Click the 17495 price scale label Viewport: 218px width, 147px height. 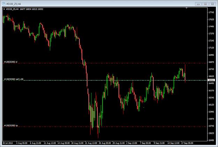[x=211, y=26]
